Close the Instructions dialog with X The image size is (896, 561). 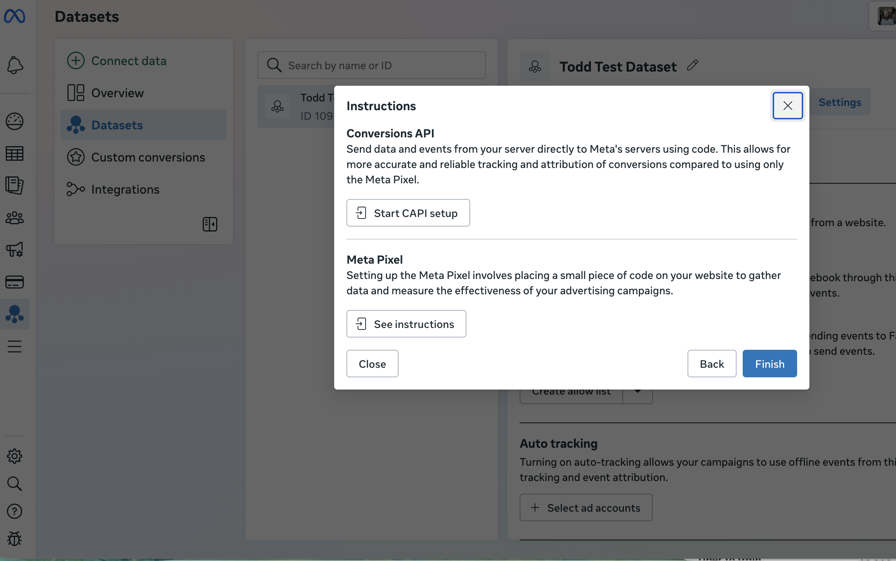pos(788,106)
